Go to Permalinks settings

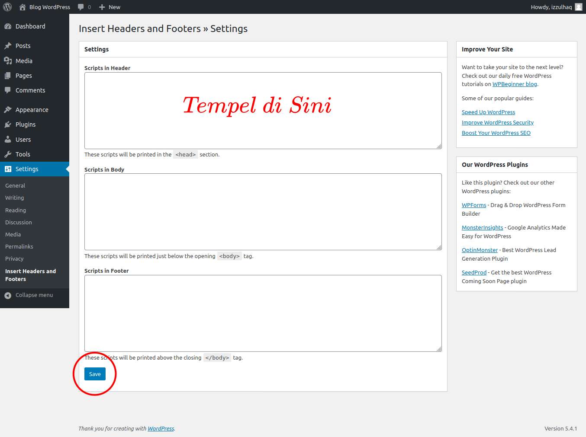pos(19,246)
